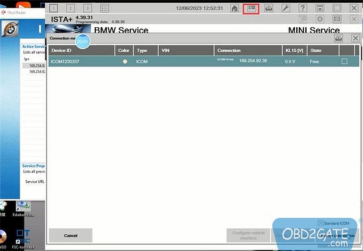
Task: Click the BMW logo in iTool Radar window
Action: click(10, 28)
